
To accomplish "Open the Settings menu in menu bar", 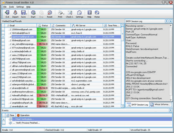I will click(x=20, y=7).
